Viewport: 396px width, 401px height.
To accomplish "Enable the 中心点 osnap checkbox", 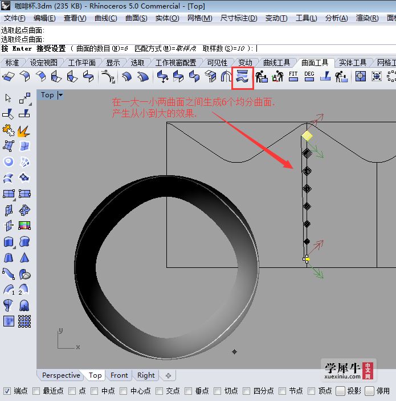I will coord(124,391).
